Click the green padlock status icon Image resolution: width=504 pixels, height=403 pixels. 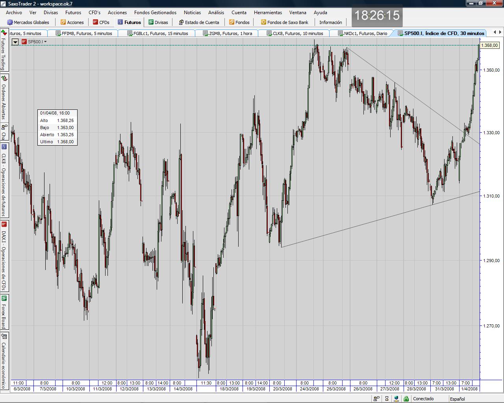pos(406,399)
